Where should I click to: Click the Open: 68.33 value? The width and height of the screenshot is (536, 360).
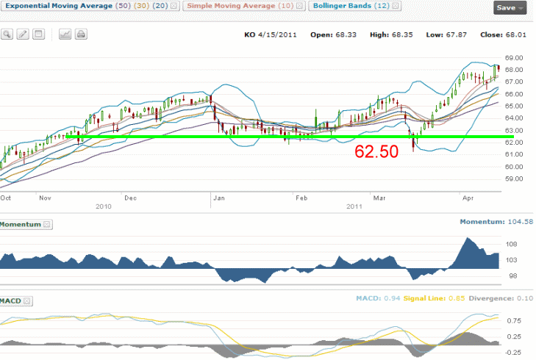click(333, 35)
